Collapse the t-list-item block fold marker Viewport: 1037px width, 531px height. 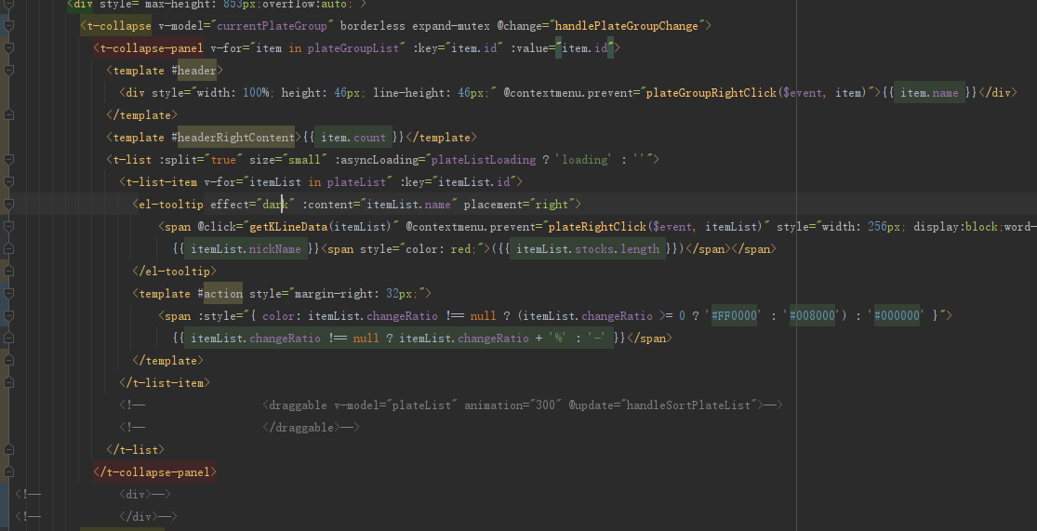point(8,182)
